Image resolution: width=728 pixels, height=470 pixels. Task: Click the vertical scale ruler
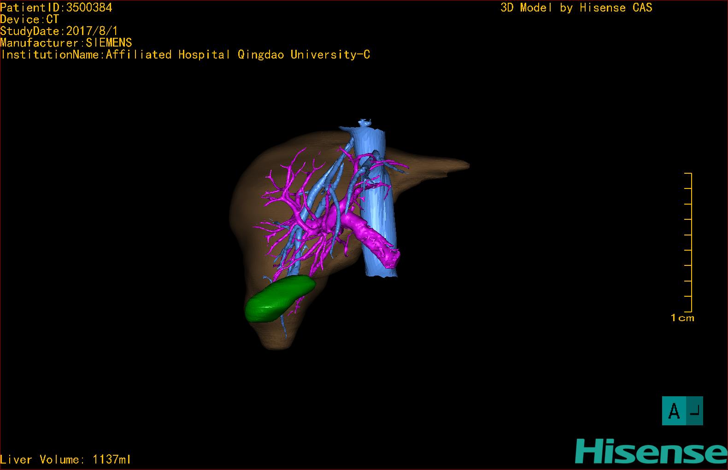point(688,242)
